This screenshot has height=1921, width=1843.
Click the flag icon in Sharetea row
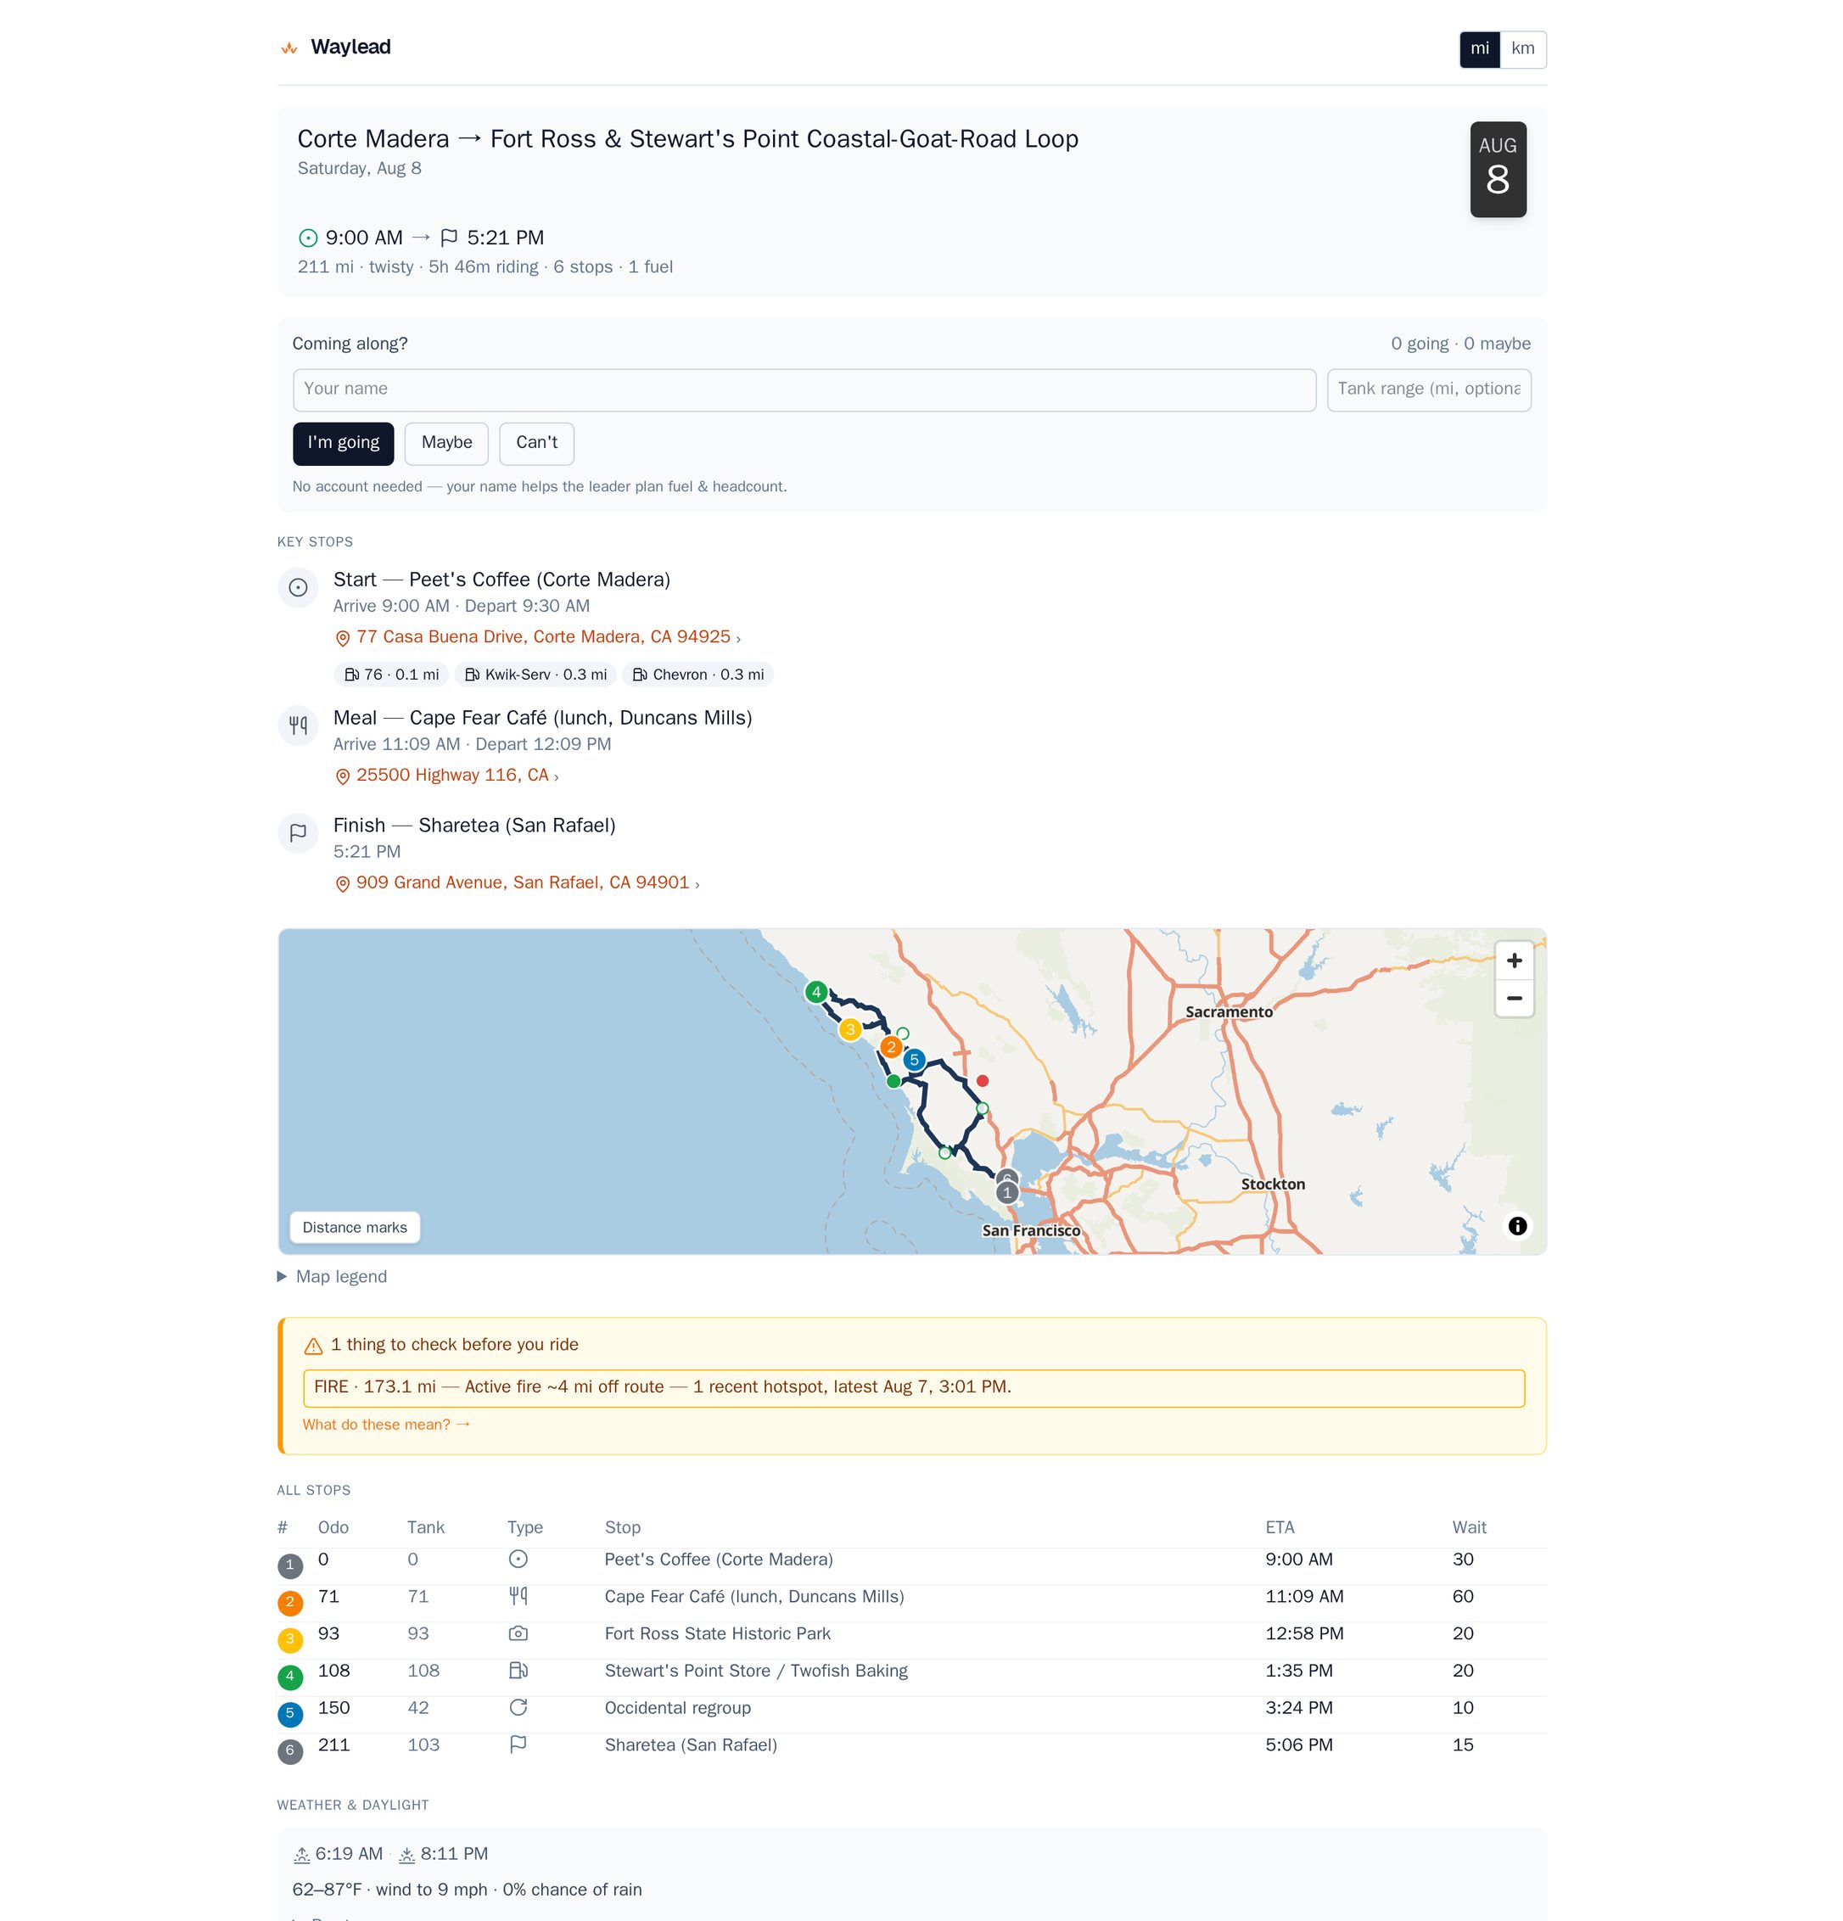[518, 1745]
